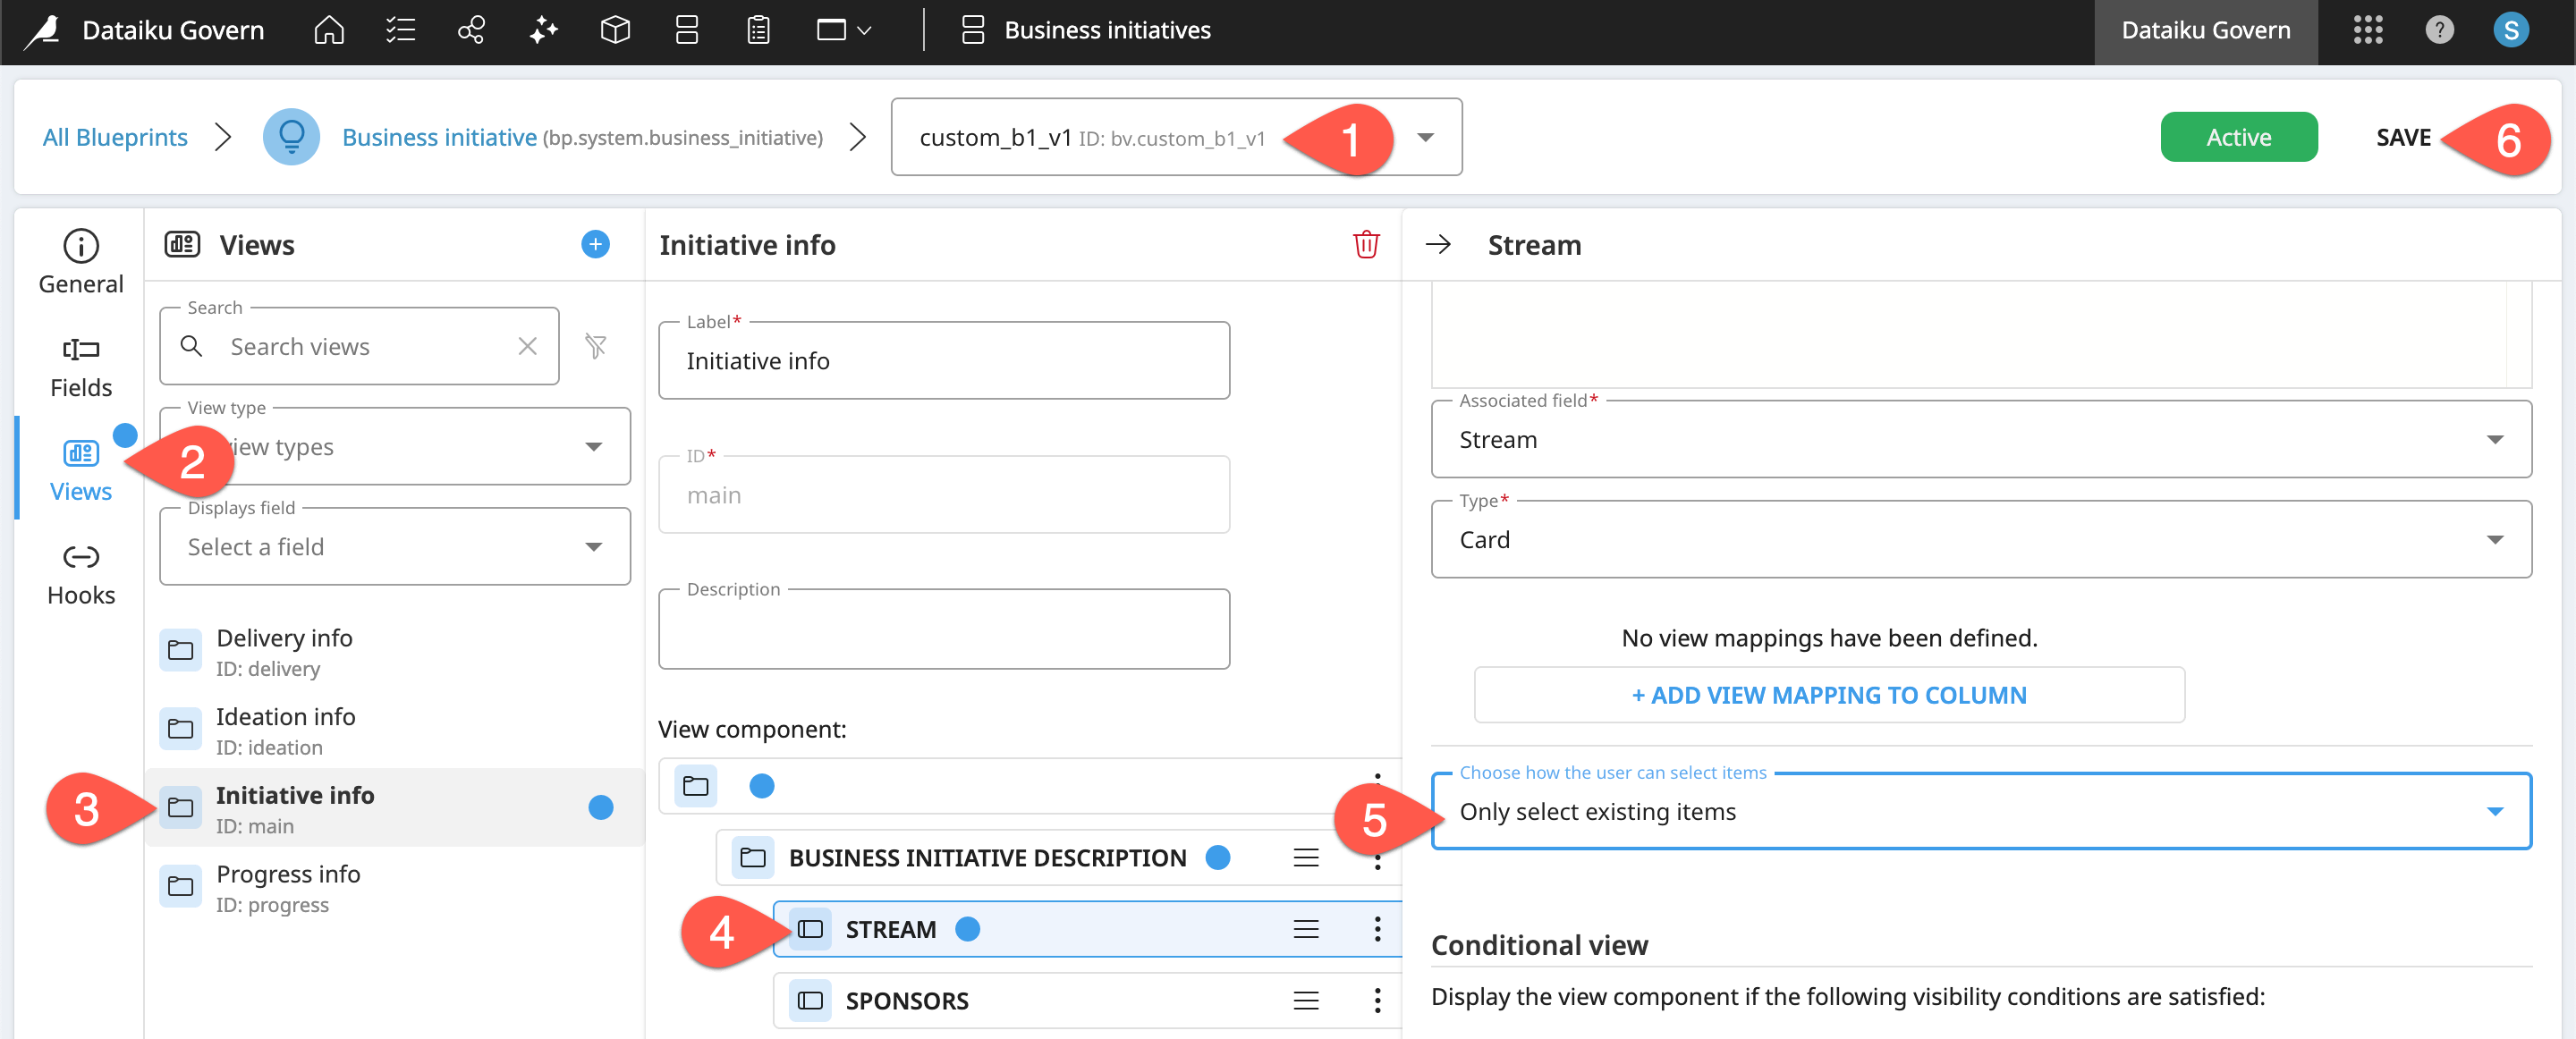This screenshot has width=2576, height=1039.
Task: Click the All Blueprints breadcrumb link
Action: pyautogui.click(x=115, y=137)
